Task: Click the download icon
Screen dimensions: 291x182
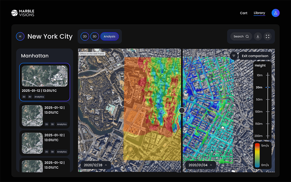Action: pyautogui.click(x=258, y=36)
